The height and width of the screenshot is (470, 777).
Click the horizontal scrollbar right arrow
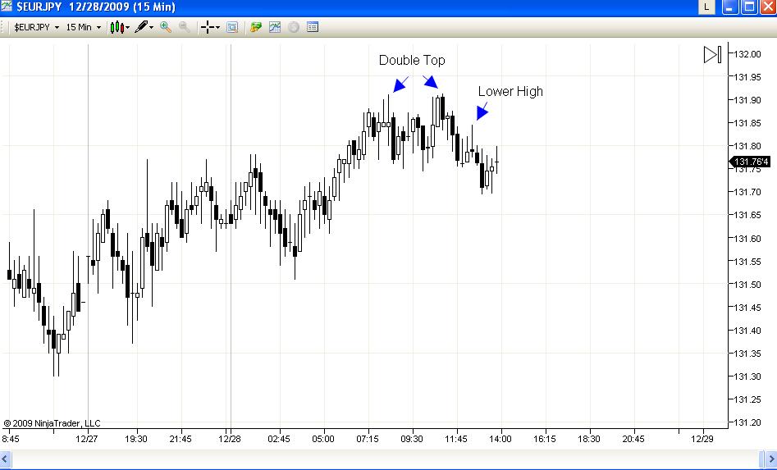[770, 459]
